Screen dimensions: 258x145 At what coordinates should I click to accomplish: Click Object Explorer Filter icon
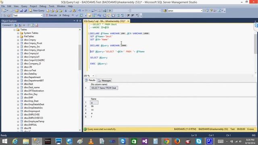[28, 25]
